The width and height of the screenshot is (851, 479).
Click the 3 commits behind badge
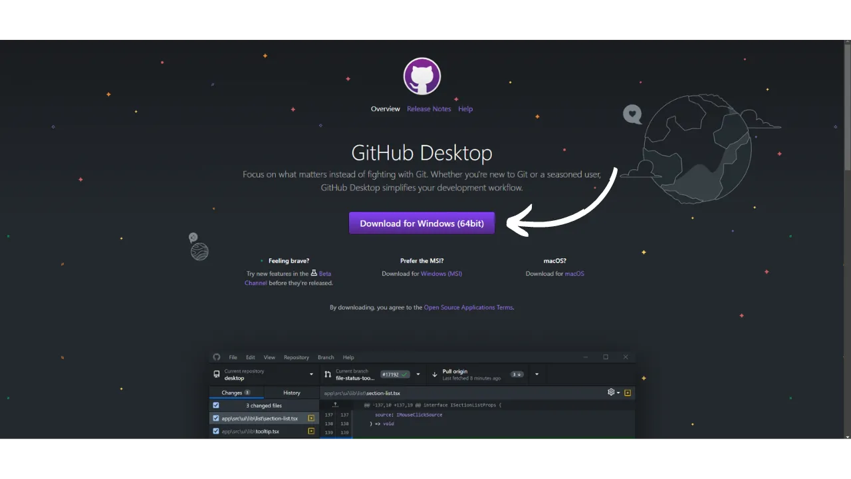pyautogui.click(x=517, y=375)
